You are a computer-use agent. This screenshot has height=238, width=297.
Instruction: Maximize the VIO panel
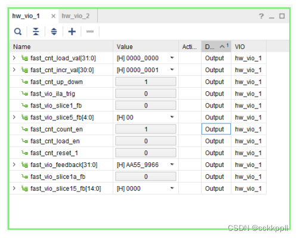(x=282, y=16)
